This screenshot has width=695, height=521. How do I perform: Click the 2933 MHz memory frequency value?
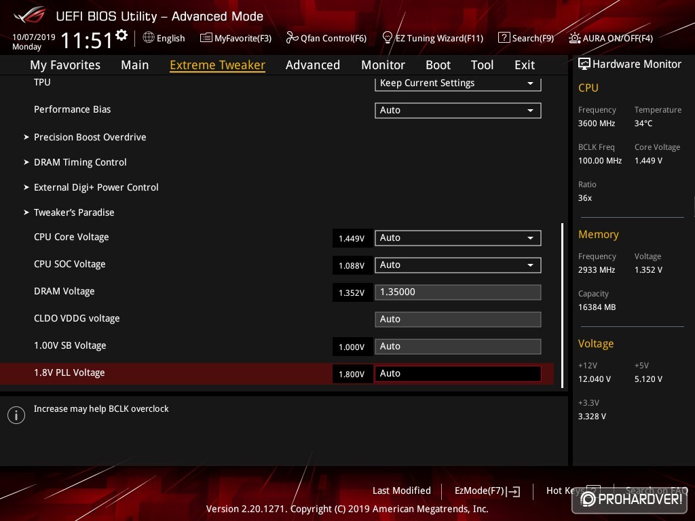[597, 270]
